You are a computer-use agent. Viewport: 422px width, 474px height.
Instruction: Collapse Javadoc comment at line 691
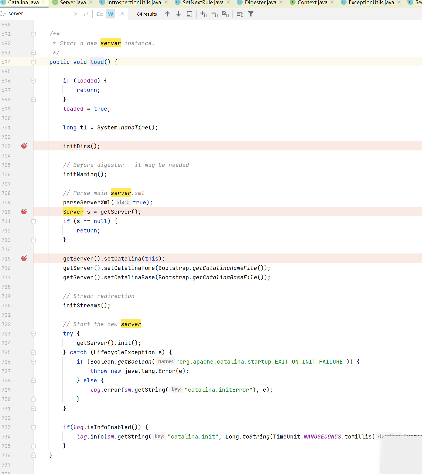[33, 34]
